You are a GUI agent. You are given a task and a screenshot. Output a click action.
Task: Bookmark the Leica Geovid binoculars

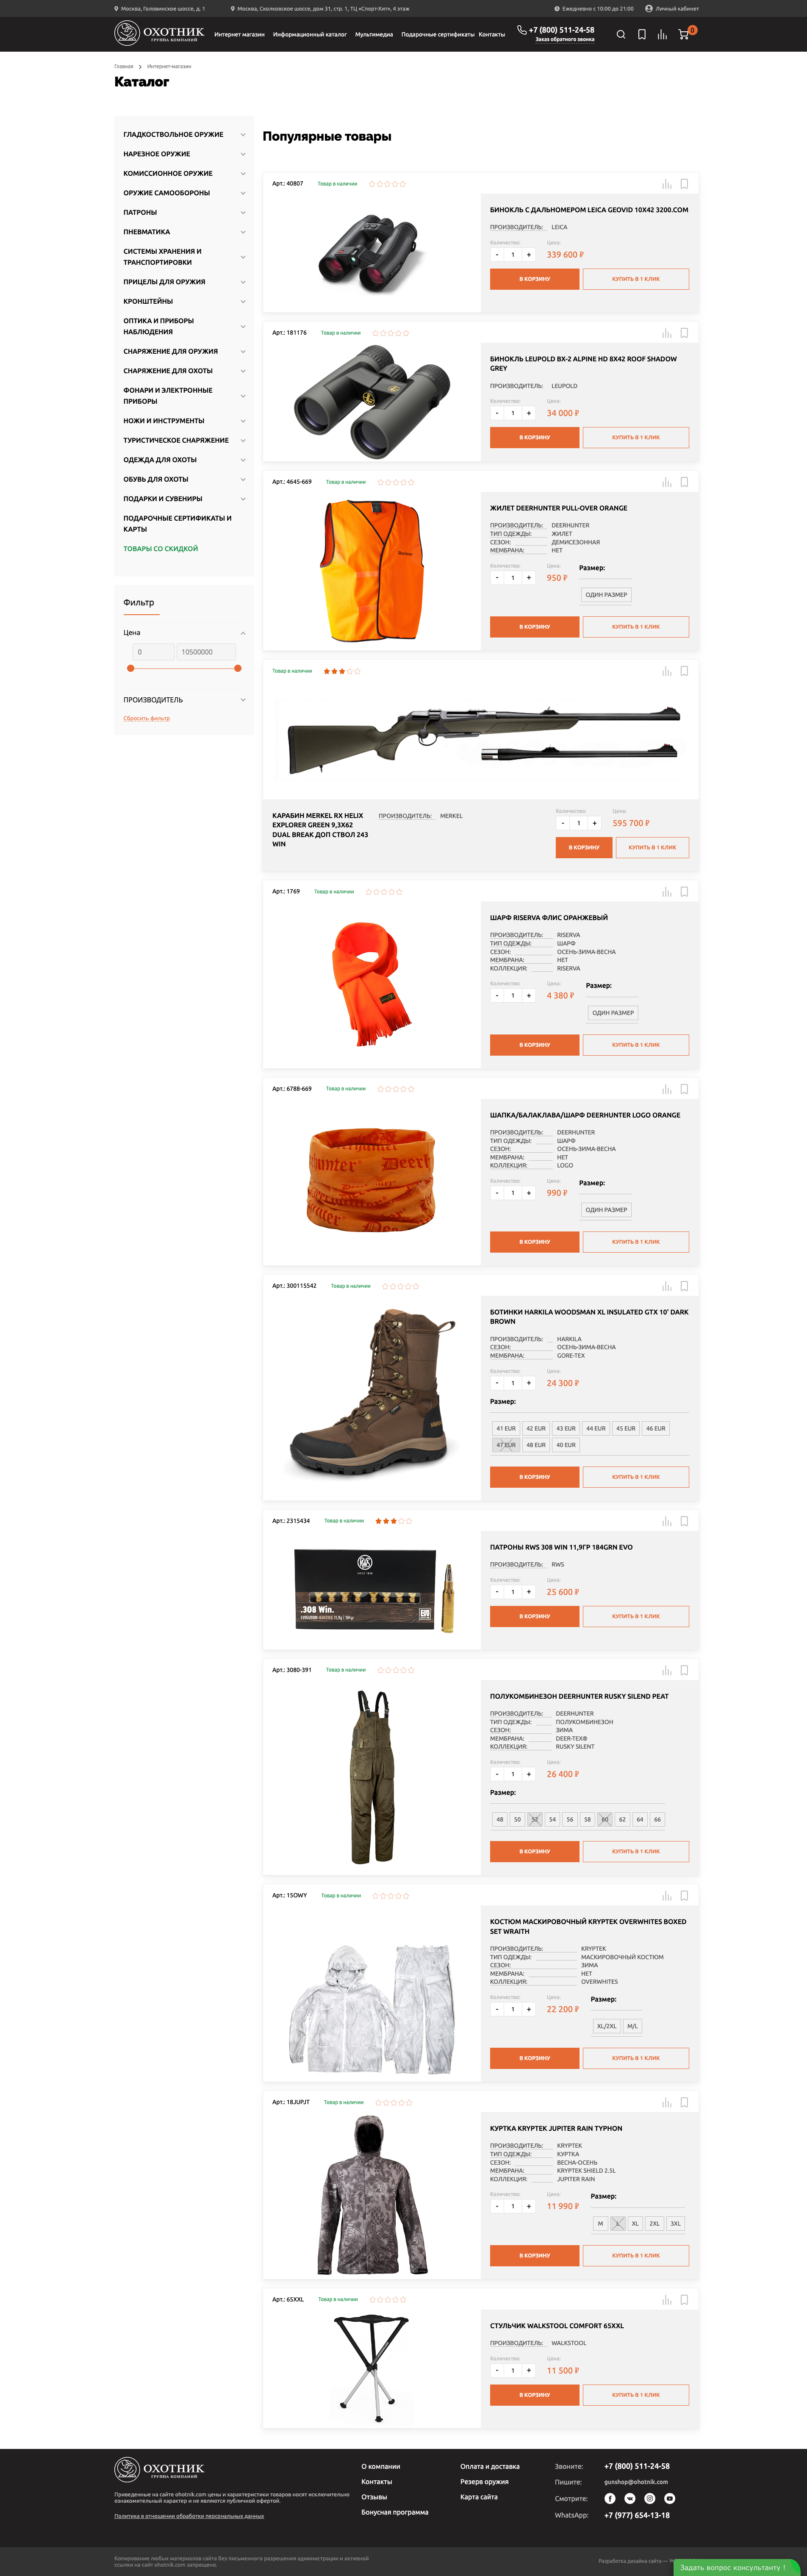(x=684, y=184)
